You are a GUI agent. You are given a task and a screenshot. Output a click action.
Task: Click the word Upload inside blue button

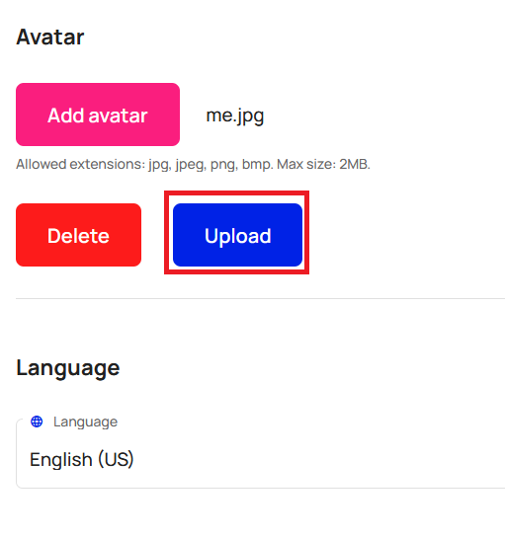[x=237, y=236]
